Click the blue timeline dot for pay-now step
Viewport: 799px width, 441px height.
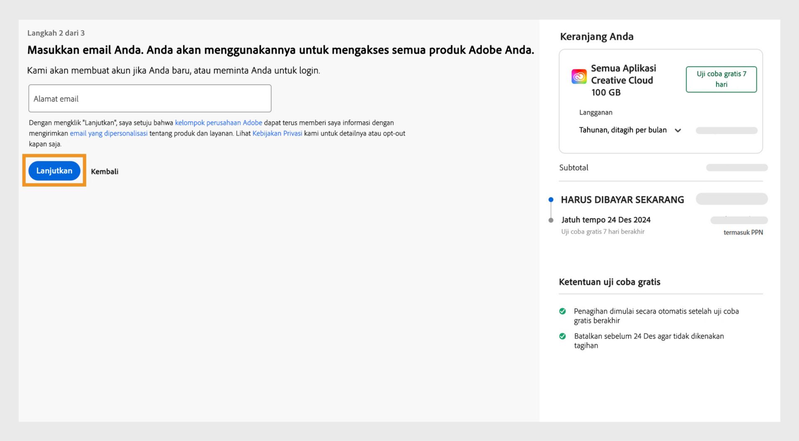[551, 200]
